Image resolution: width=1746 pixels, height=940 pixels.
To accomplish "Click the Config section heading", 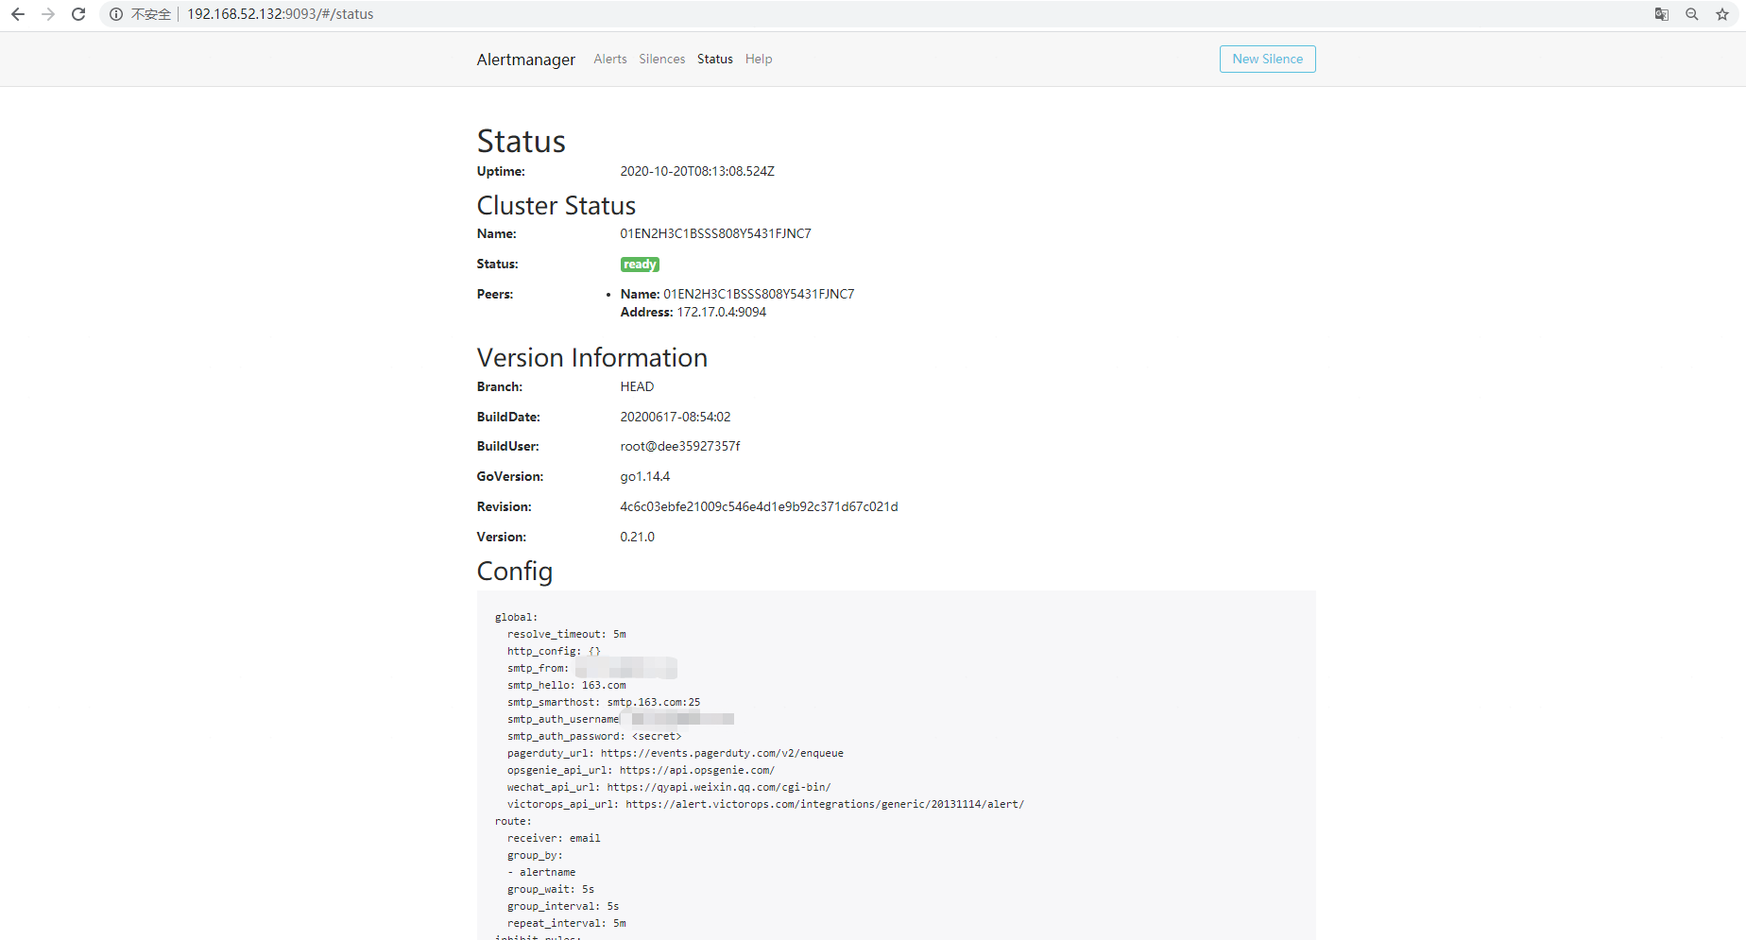I will [514, 571].
